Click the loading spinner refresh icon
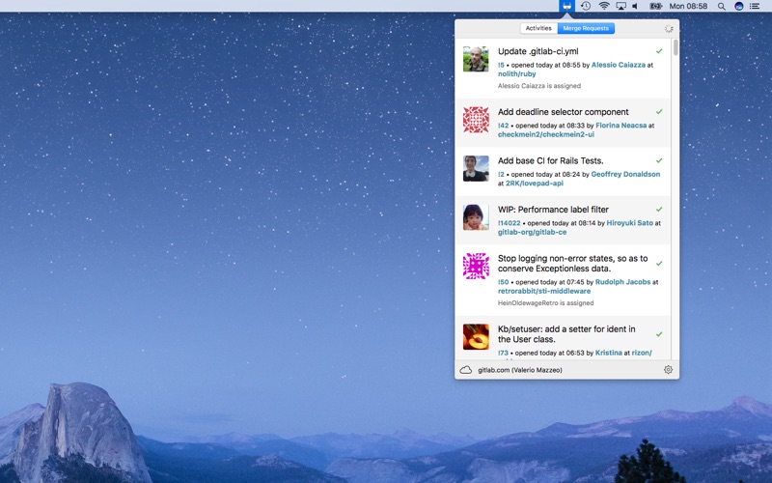Viewport: 772px width, 483px height. [x=669, y=29]
